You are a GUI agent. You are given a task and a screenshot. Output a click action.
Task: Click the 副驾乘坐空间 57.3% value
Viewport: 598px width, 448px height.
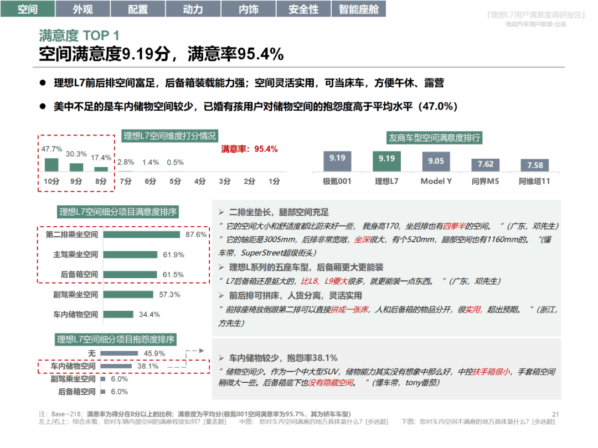170,294
